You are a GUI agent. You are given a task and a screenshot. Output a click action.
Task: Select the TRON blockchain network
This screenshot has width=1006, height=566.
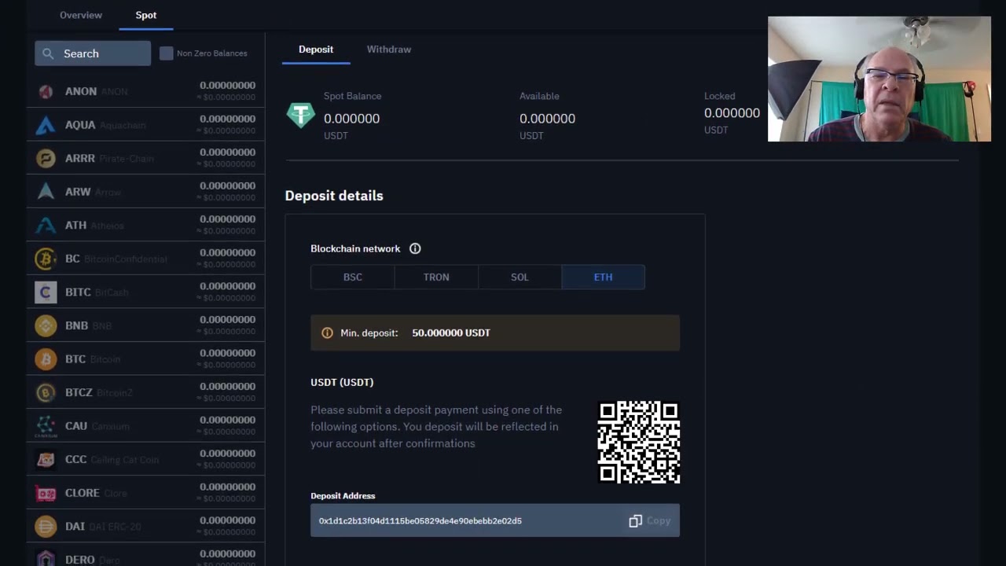(x=436, y=277)
